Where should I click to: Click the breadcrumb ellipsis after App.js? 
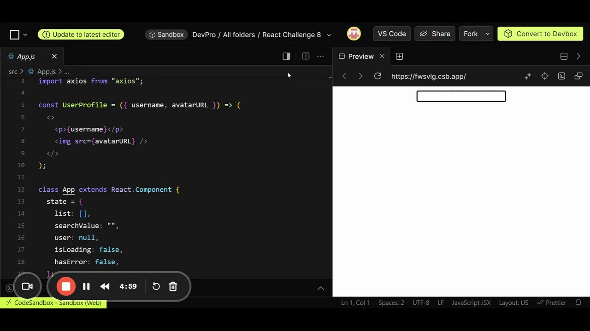coord(66,72)
